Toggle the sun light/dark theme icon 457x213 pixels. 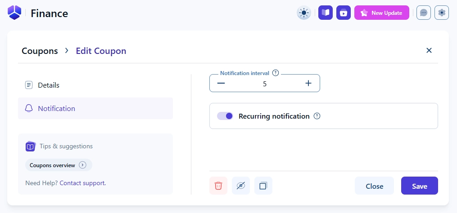click(x=304, y=13)
